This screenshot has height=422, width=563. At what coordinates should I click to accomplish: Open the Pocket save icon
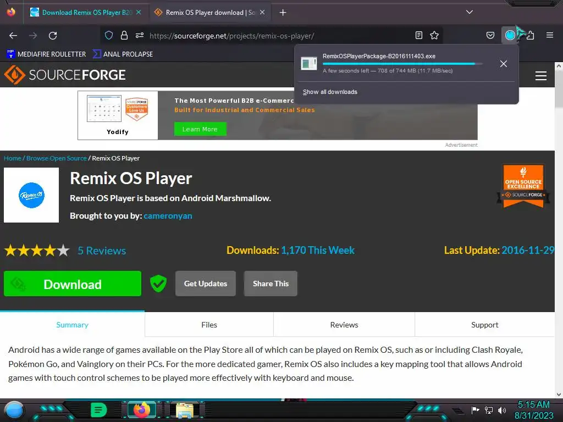coord(490,35)
